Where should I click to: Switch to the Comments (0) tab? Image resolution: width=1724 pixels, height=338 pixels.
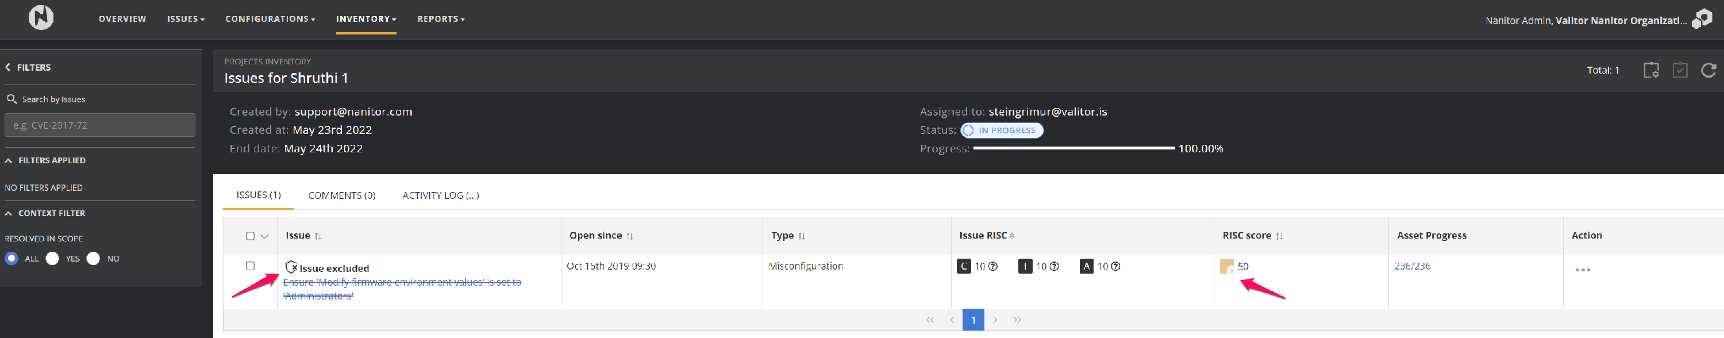pos(341,195)
